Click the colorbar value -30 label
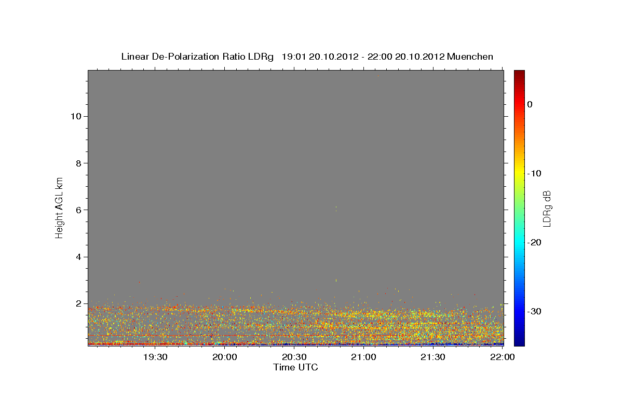The height and width of the screenshot is (415, 623). click(535, 311)
